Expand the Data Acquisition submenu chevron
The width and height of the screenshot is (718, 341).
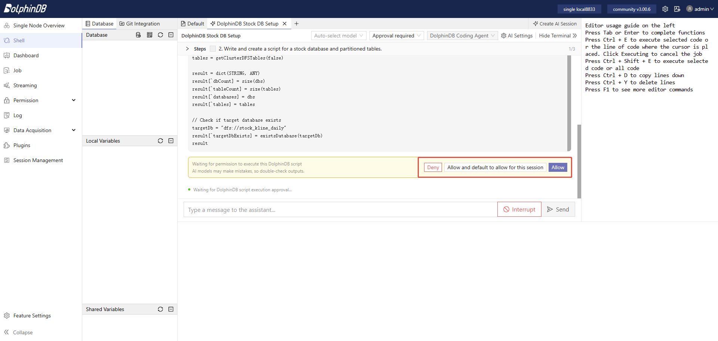point(74,130)
